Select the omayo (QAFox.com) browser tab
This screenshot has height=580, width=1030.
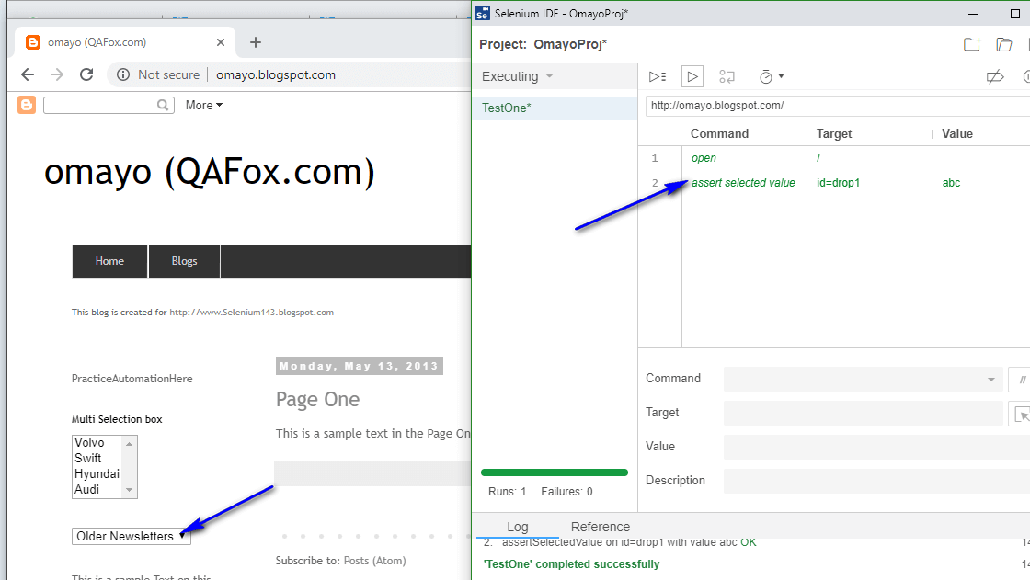(x=124, y=42)
